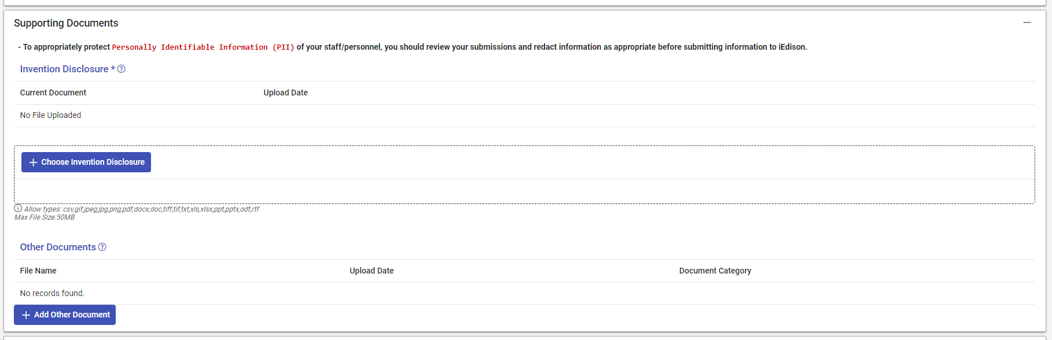Click the File Name column header
The height and width of the screenshot is (340, 1052).
click(38, 271)
